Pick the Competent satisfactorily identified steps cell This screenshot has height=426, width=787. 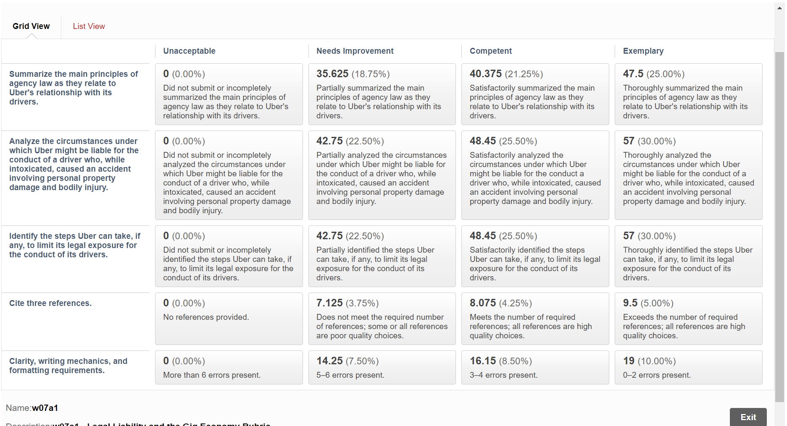(535, 256)
